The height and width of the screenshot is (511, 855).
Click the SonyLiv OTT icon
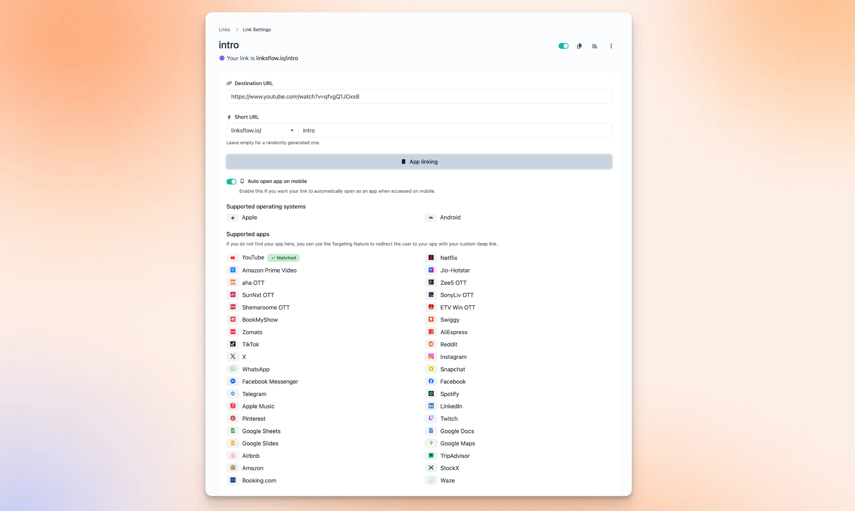tap(431, 295)
